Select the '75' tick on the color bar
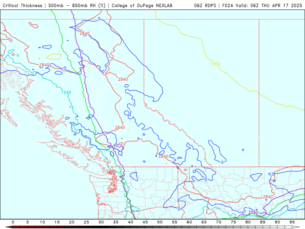 point(233,222)
